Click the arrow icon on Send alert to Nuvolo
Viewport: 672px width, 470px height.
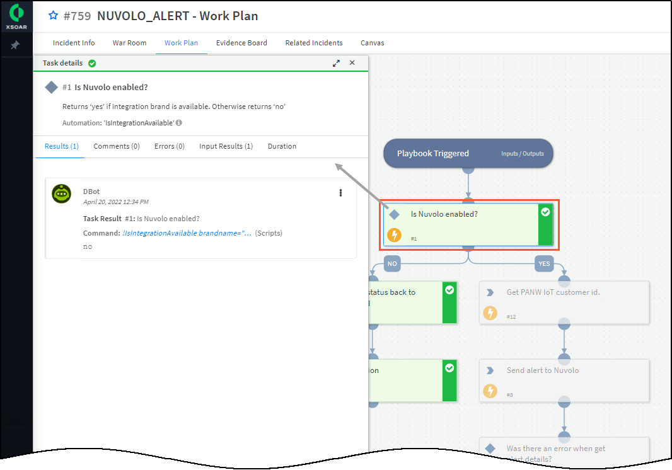490,370
